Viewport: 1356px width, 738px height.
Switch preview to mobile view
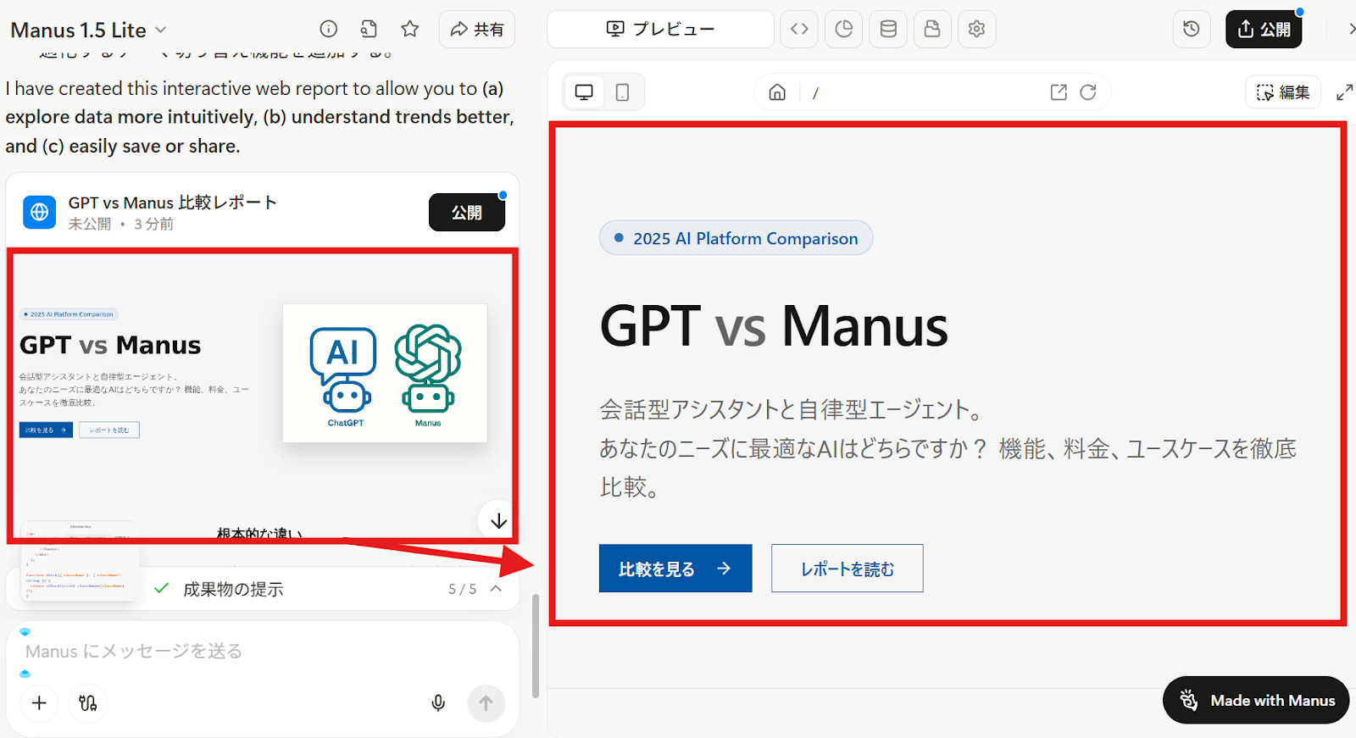(x=622, y=92)
